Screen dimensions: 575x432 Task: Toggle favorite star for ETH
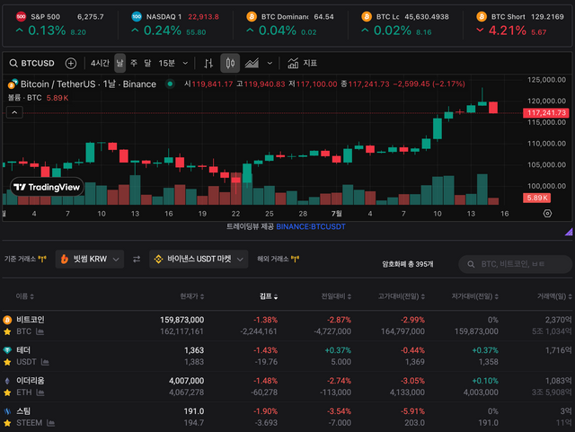tap(7, 392)
